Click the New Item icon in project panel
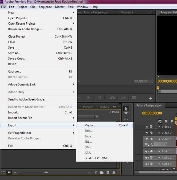Viewport: 177px width, 180px height. click(x=108, y=173)
